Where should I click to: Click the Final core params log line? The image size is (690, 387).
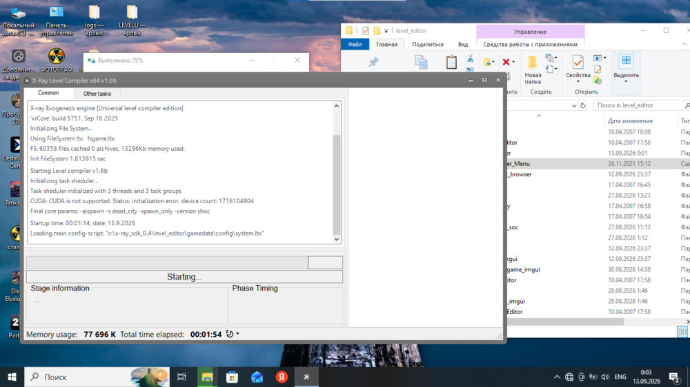click(120, 211)
